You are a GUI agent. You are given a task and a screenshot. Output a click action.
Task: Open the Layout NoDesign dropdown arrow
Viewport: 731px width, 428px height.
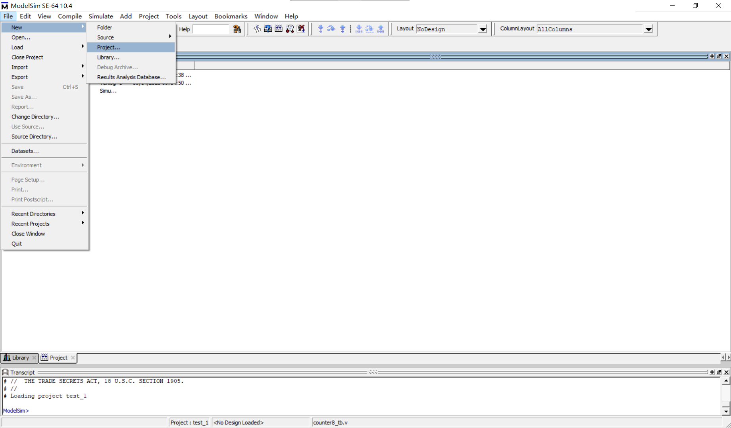(x=483, y=29)
